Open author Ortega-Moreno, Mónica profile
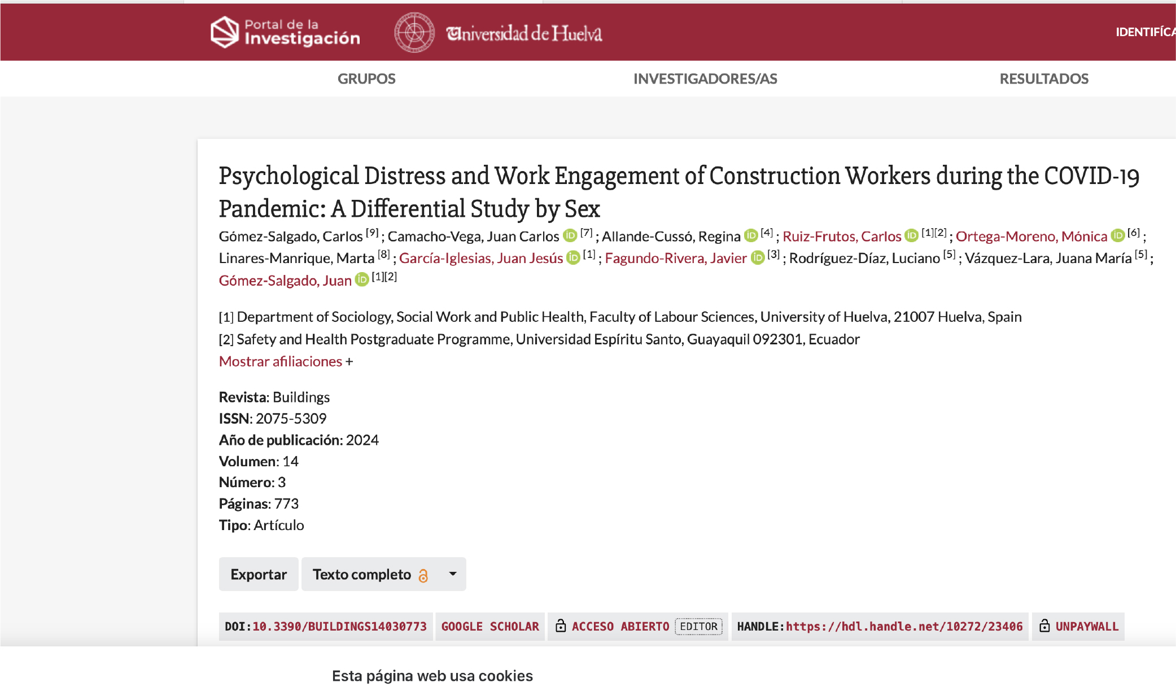Screen dimensions: 1176x700 1031,236
